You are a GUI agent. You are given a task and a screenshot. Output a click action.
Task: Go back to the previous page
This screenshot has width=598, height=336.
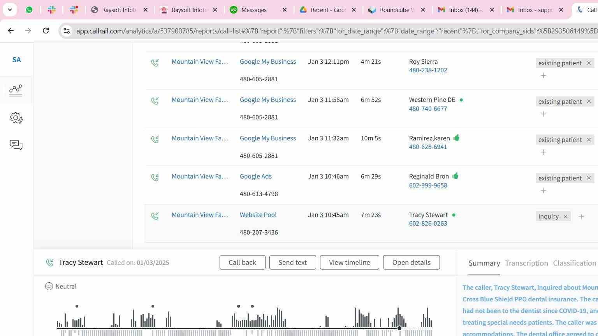(x=11, y=31)
